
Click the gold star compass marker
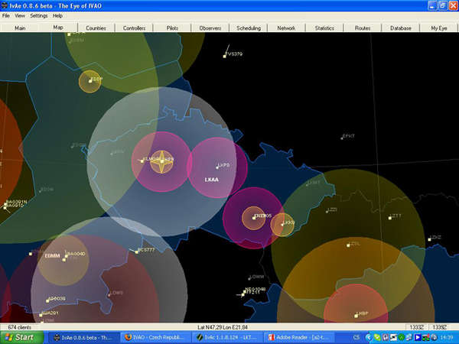[x=162, y=162]
